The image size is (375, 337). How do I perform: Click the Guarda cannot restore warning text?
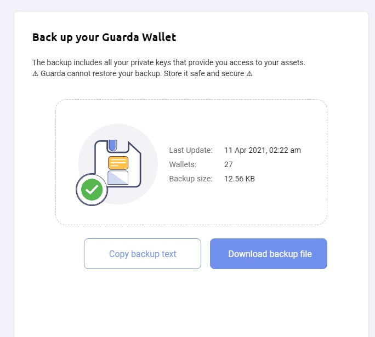[x=143, y=73]
